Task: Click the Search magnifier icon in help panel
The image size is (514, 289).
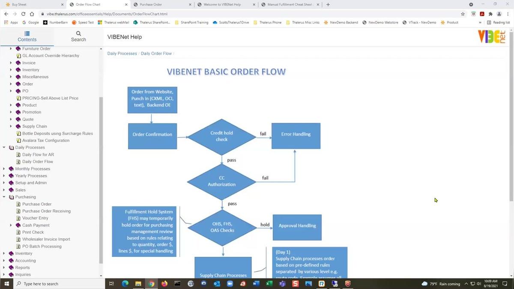Action: coord(78,33)
